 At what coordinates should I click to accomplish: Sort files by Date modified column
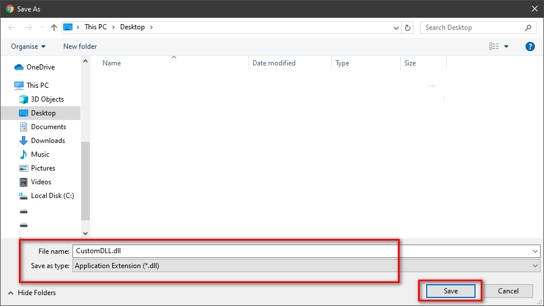[x=274, y=63]
